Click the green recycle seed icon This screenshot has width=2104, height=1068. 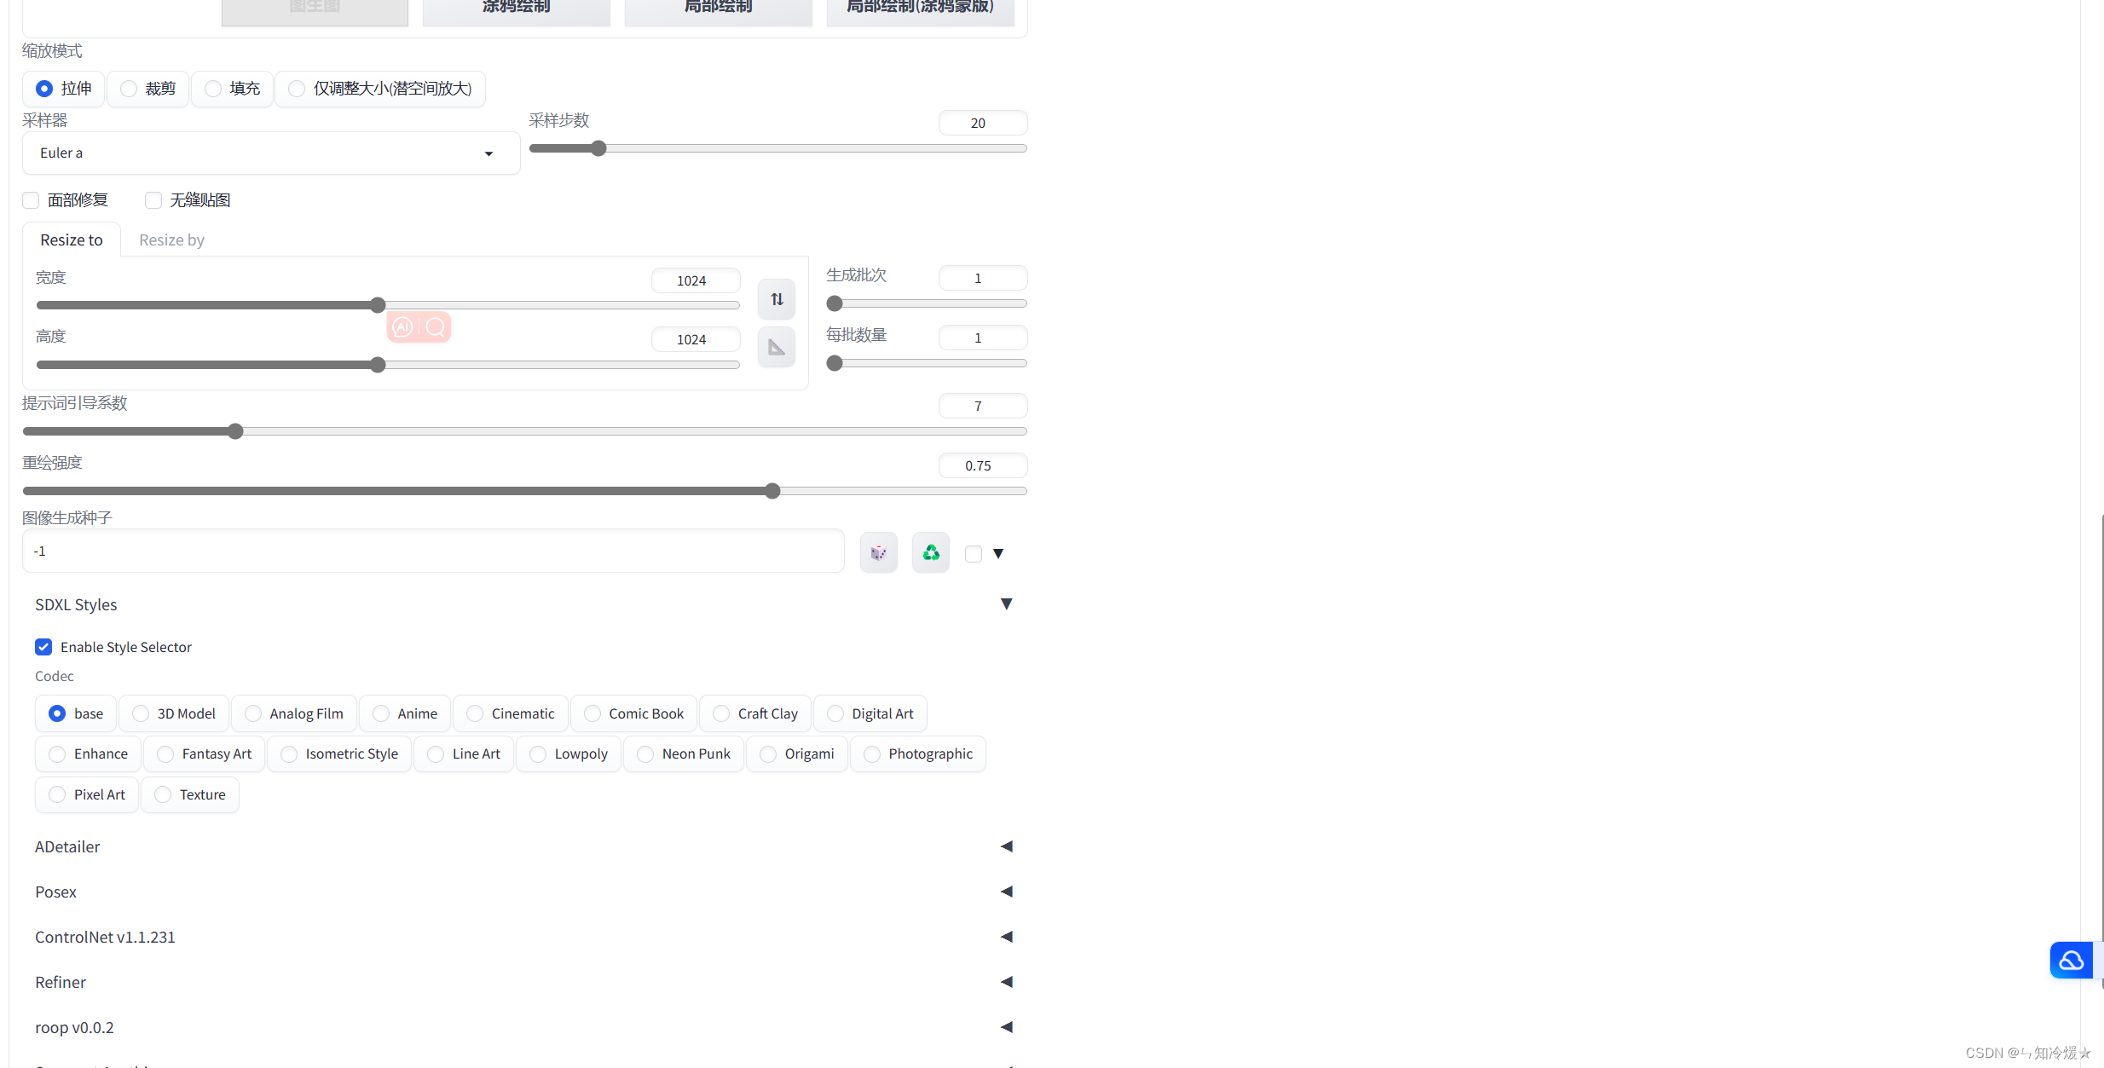click(x=931, y=552)
